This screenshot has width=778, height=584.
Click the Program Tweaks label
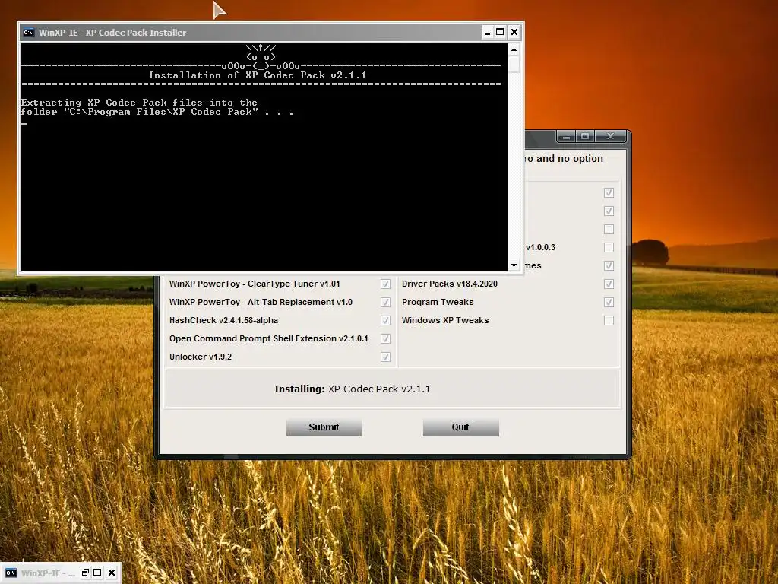438,302
